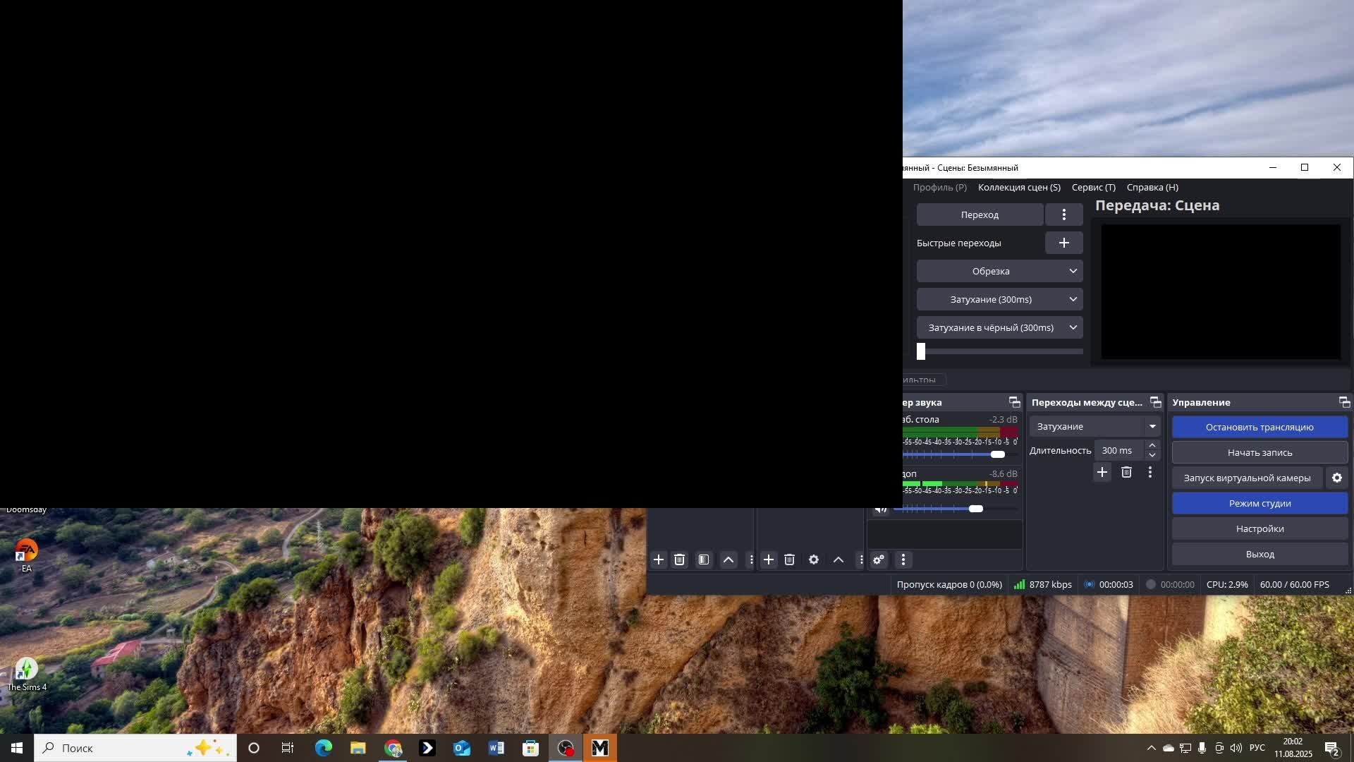Click Начать запись button
Screen dimensions: 1354x762
click(x=1260, y=452)
